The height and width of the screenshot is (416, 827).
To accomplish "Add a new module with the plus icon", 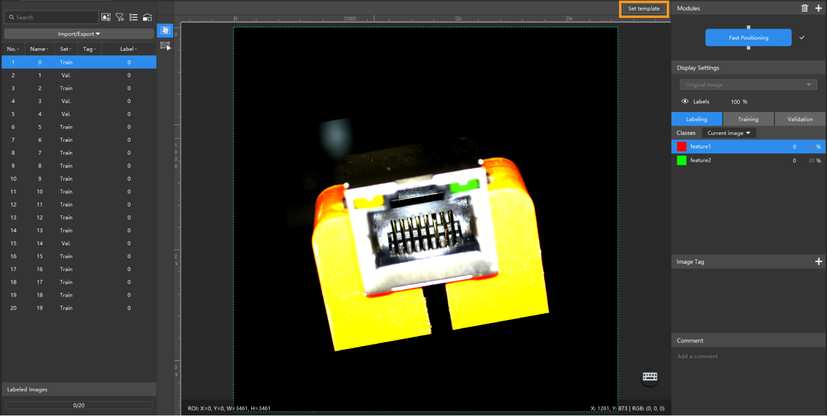I will click(x=818, y=8).
